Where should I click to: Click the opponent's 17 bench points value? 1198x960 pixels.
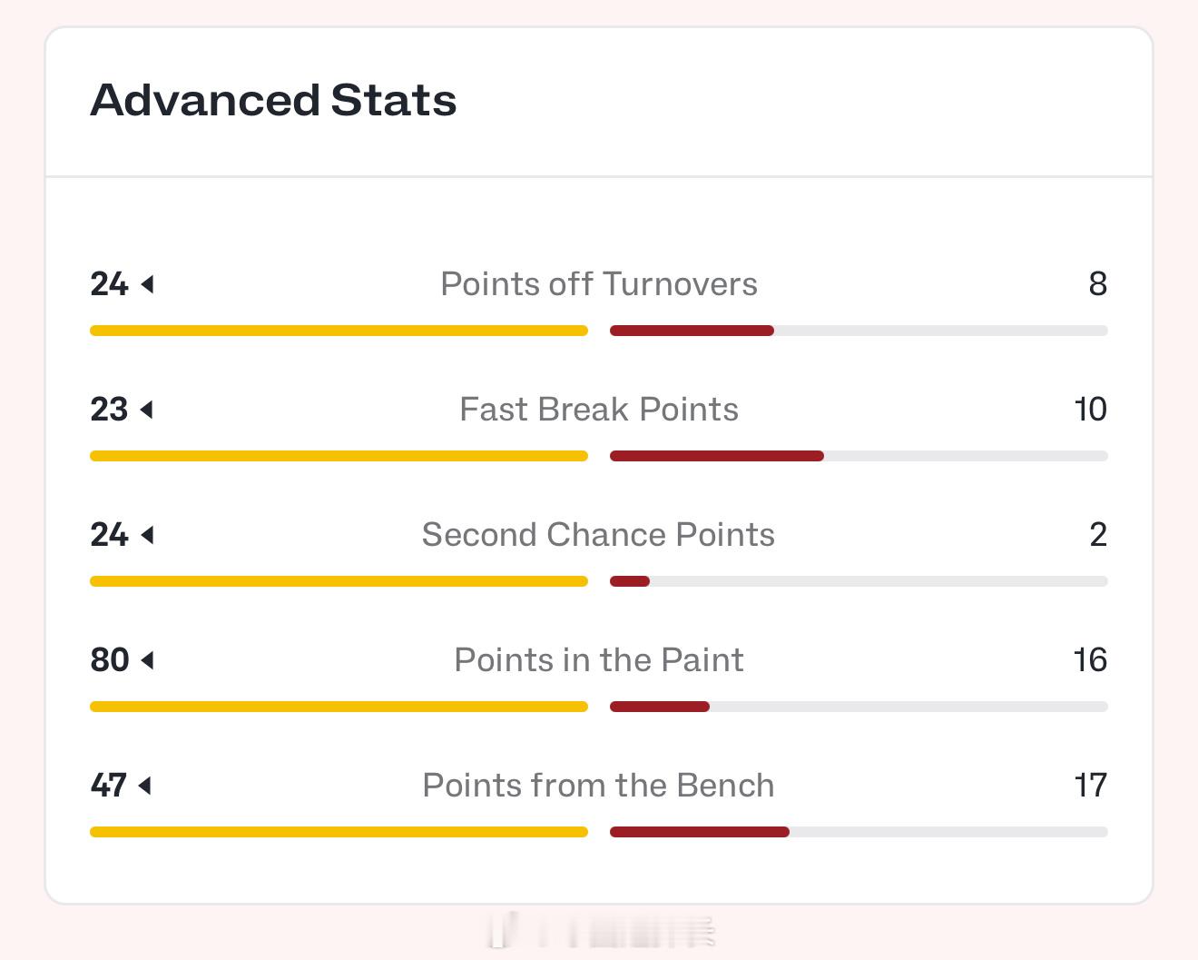coord(1091,786)
